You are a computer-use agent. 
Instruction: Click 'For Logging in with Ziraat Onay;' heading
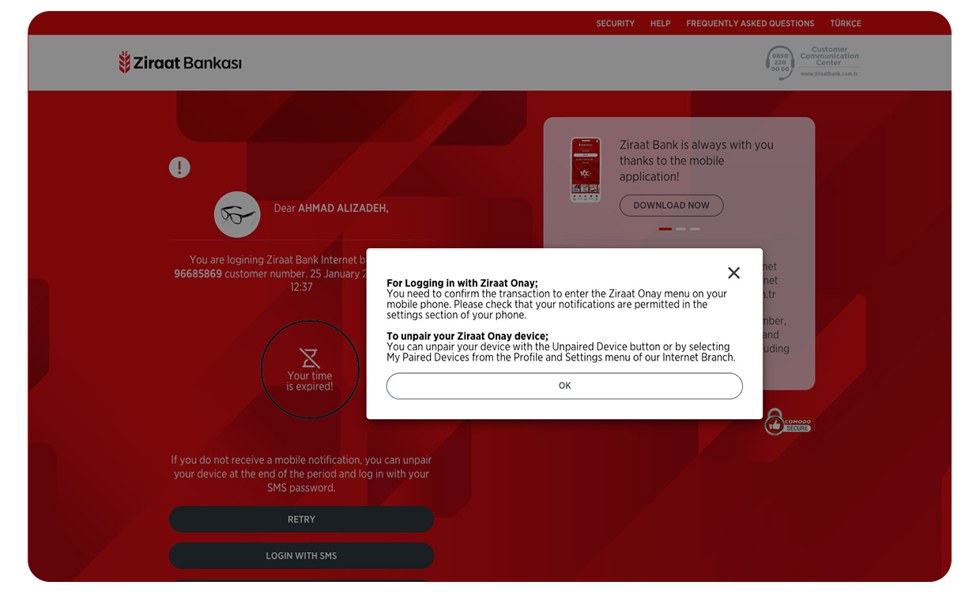[x=462, y=283]
